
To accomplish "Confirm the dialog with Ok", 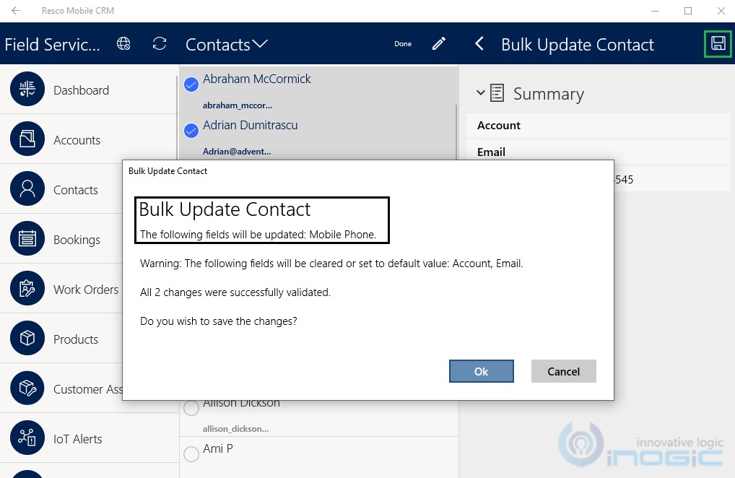I will 482,371.
